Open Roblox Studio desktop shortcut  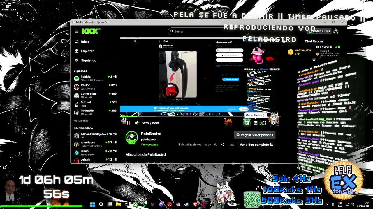(9, 7)
